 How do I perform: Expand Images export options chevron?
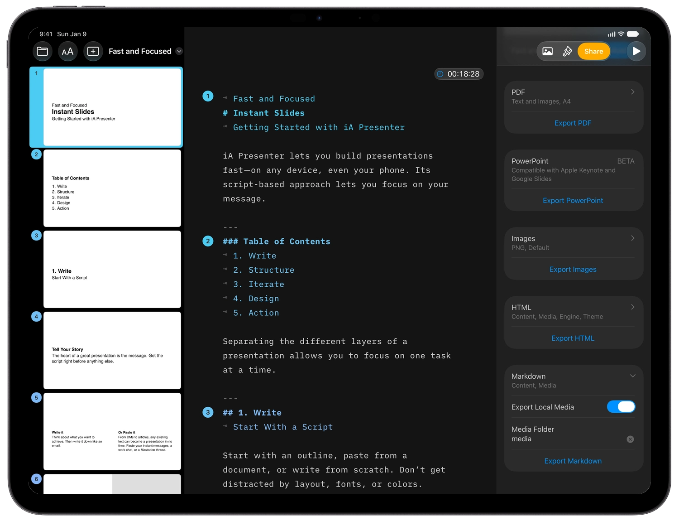632,238
